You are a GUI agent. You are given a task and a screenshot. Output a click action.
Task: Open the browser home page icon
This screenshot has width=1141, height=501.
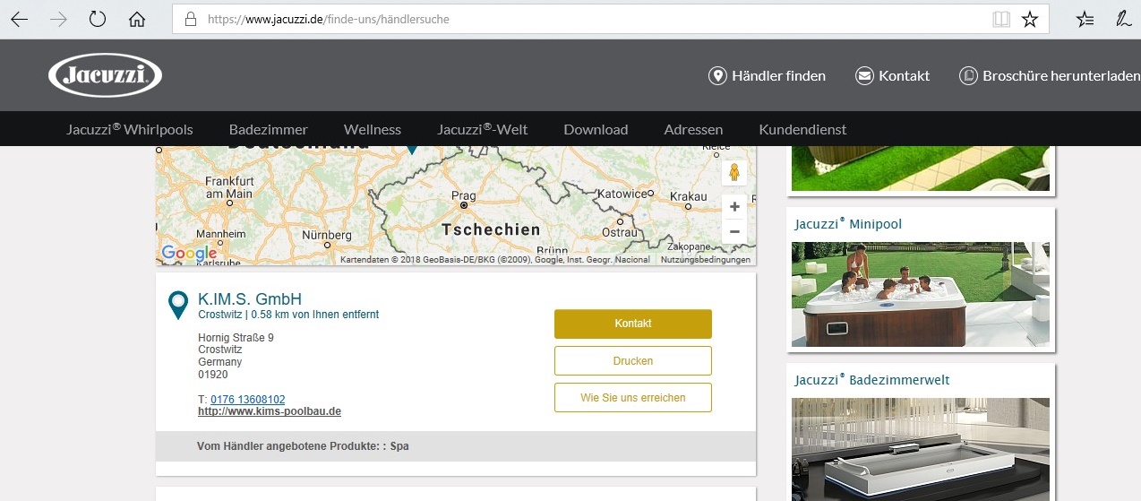click(x=137, y=19)
